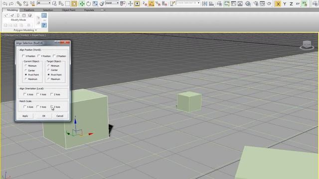
Task: Click the Undo arrow in the main toolbar
Action: pos(5,3)
